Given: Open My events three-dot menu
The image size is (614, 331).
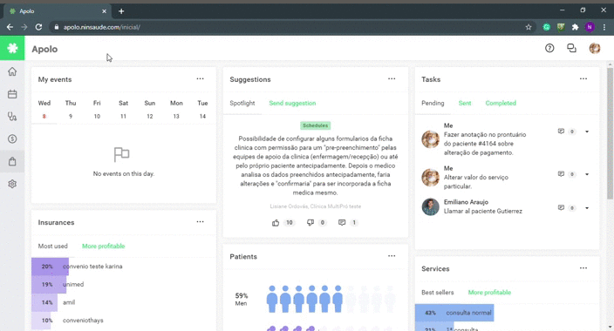Looking at the screenshot, I should pos(200,78).
